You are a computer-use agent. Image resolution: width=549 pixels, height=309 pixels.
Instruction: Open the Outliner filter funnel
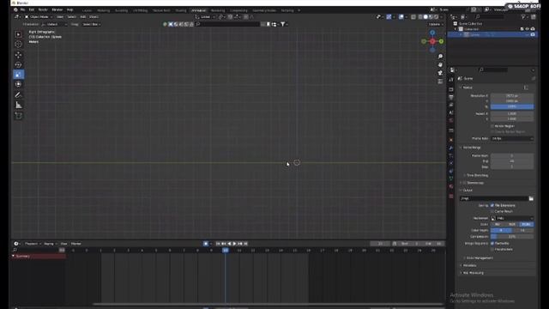click(x=524, y=17)
